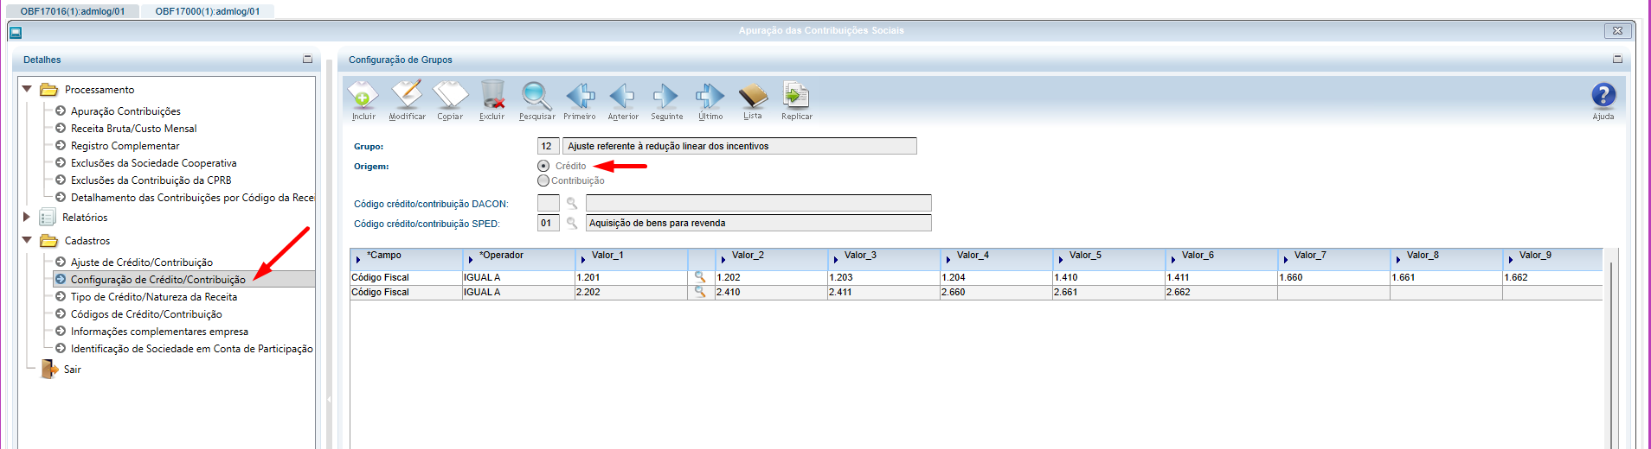This screenshot has height=449, width=1651.
Task: Open Ajuste de Crédito/Contribuição item
Action: [x=141, y=262]
